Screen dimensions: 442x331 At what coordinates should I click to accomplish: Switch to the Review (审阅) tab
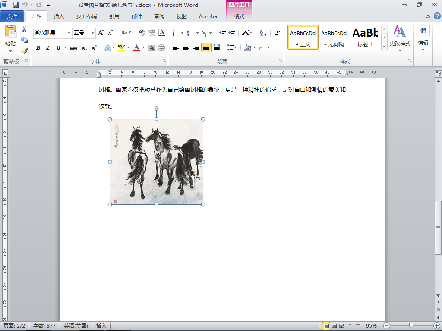click(x=159, y=16)
